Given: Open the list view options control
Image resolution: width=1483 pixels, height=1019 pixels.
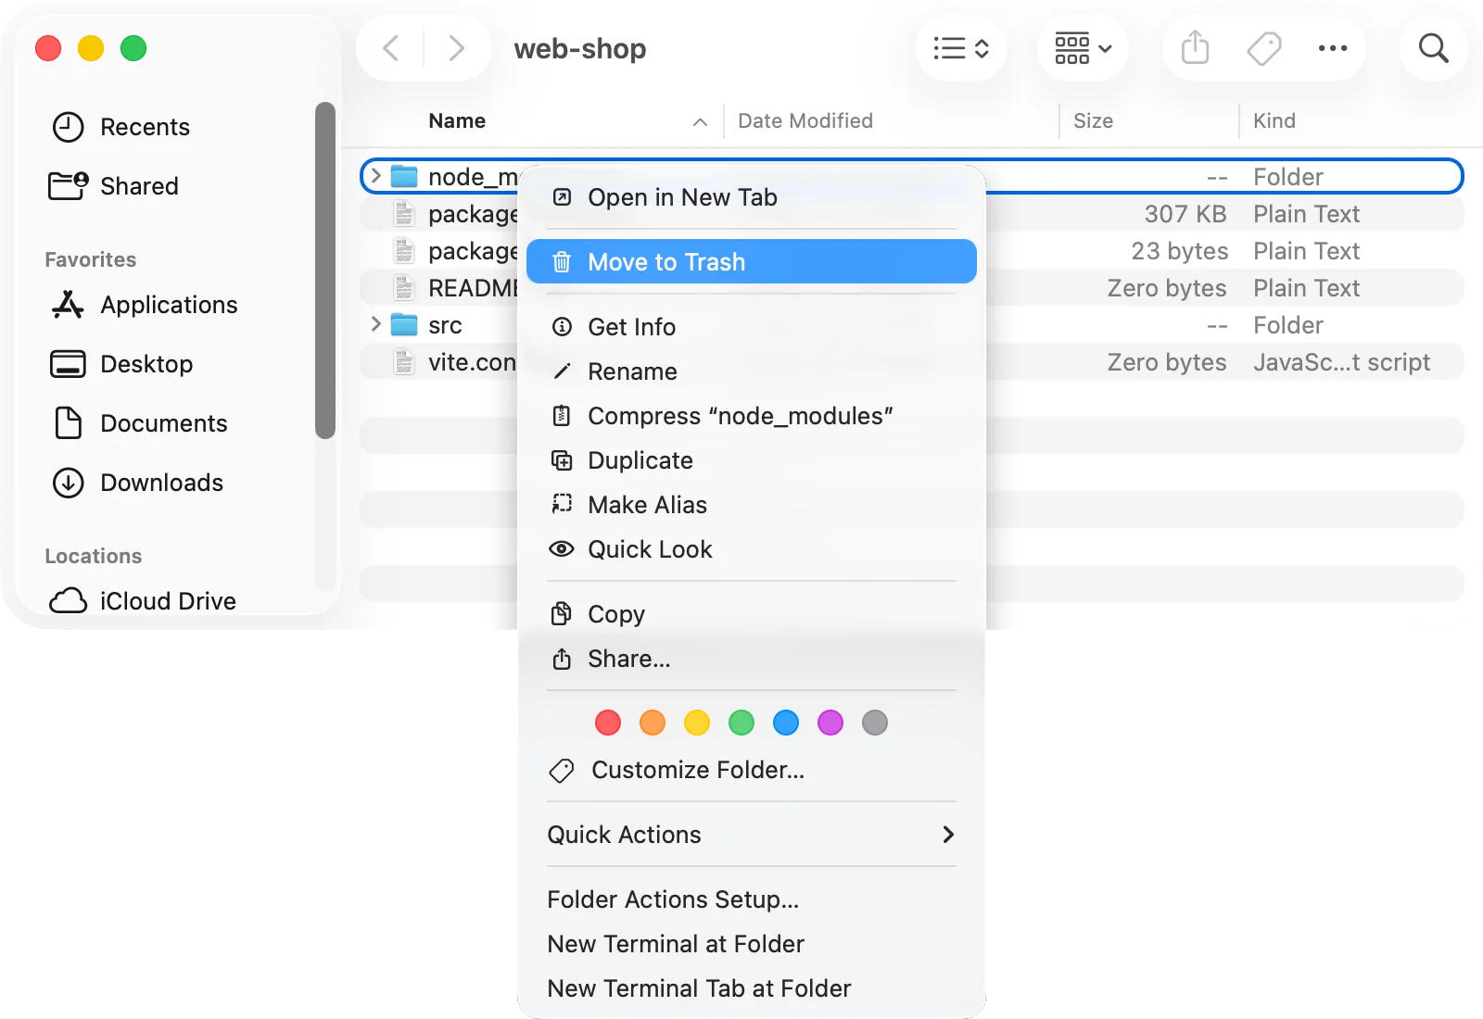Looking at the screenshot, I should (961, 48).
